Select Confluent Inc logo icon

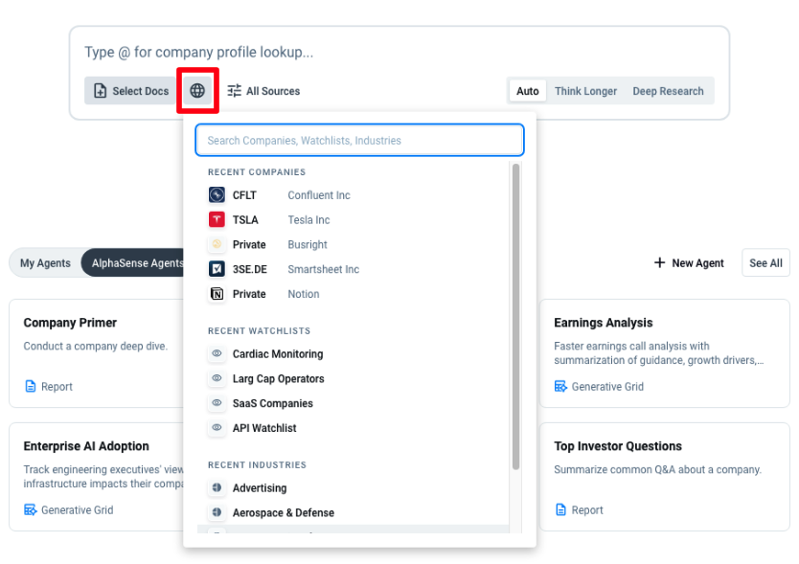point(217,195)
